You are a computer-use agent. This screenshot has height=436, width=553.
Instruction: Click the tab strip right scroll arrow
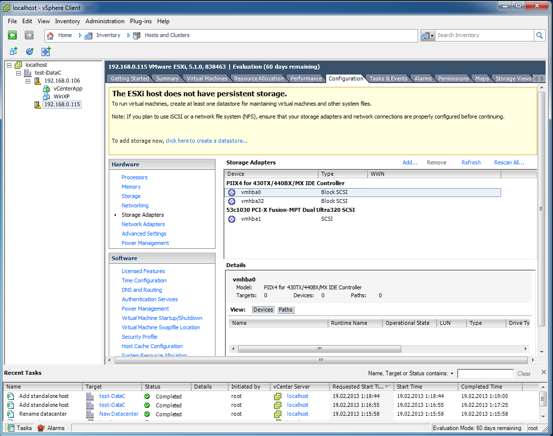[x=543, y=79]
